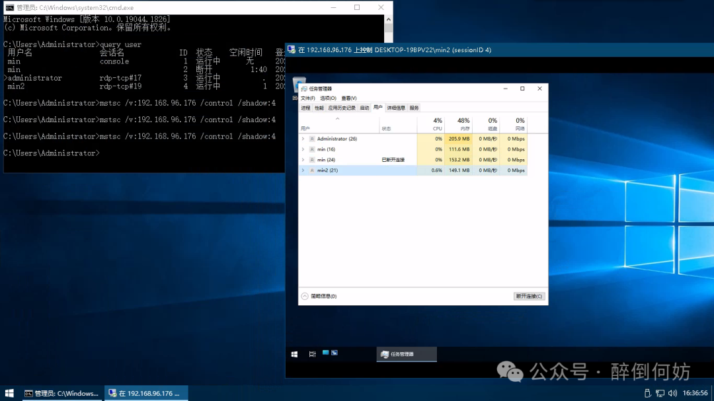This screenshot has height=401, width=714.
Task: Click the cmd.exe title bar icon
Action: [x=9, y=7]
